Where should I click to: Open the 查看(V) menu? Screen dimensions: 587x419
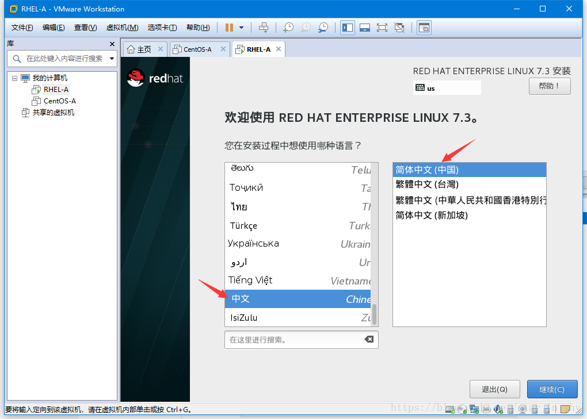[85, 28]
